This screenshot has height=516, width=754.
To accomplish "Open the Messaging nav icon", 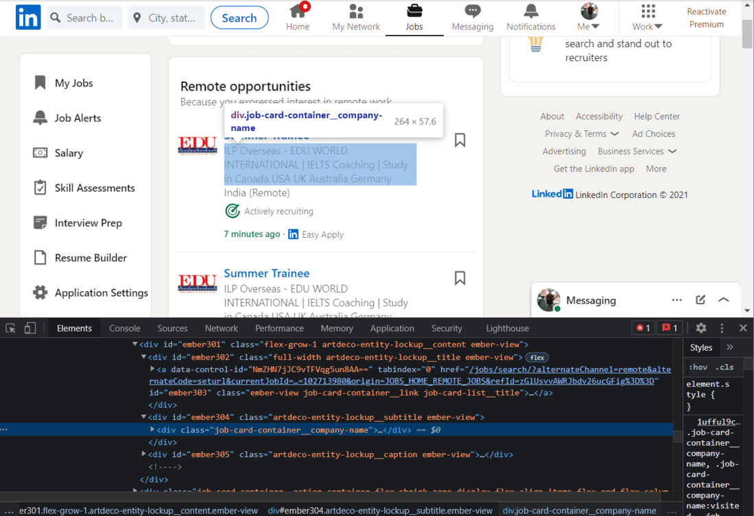I will (472, 17).
